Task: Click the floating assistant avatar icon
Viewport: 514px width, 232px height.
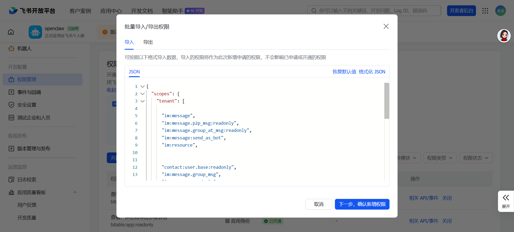Action: pos(504,36)
